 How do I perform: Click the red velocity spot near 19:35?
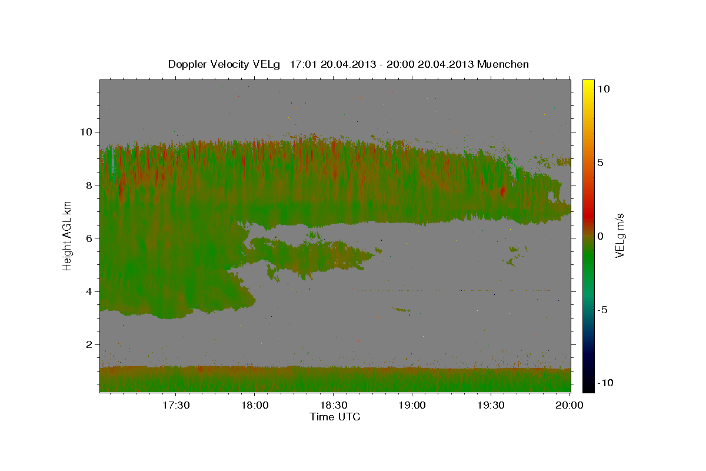point(502,191)
